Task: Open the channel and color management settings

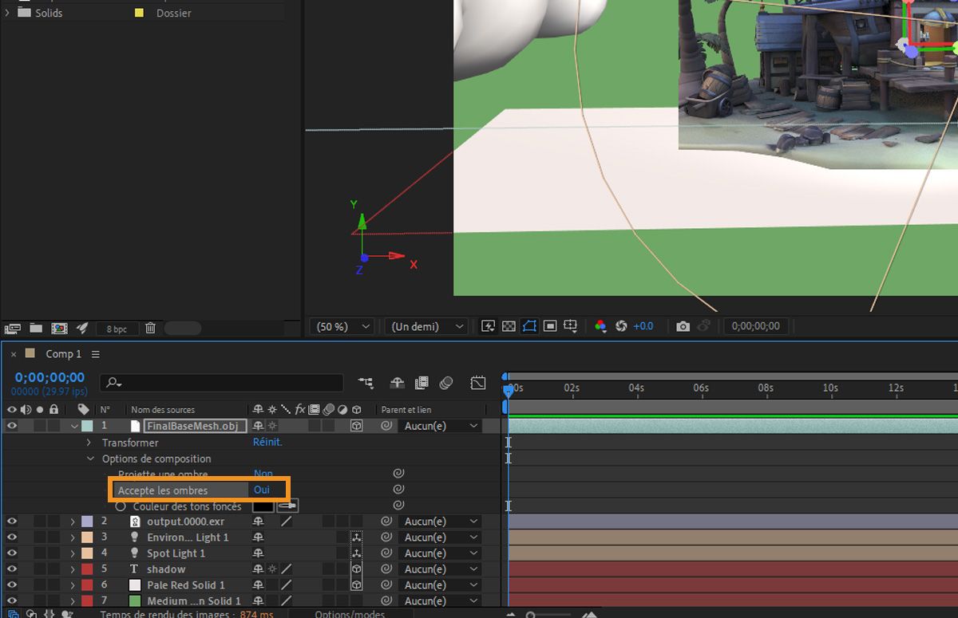Action: coord(600,325)
